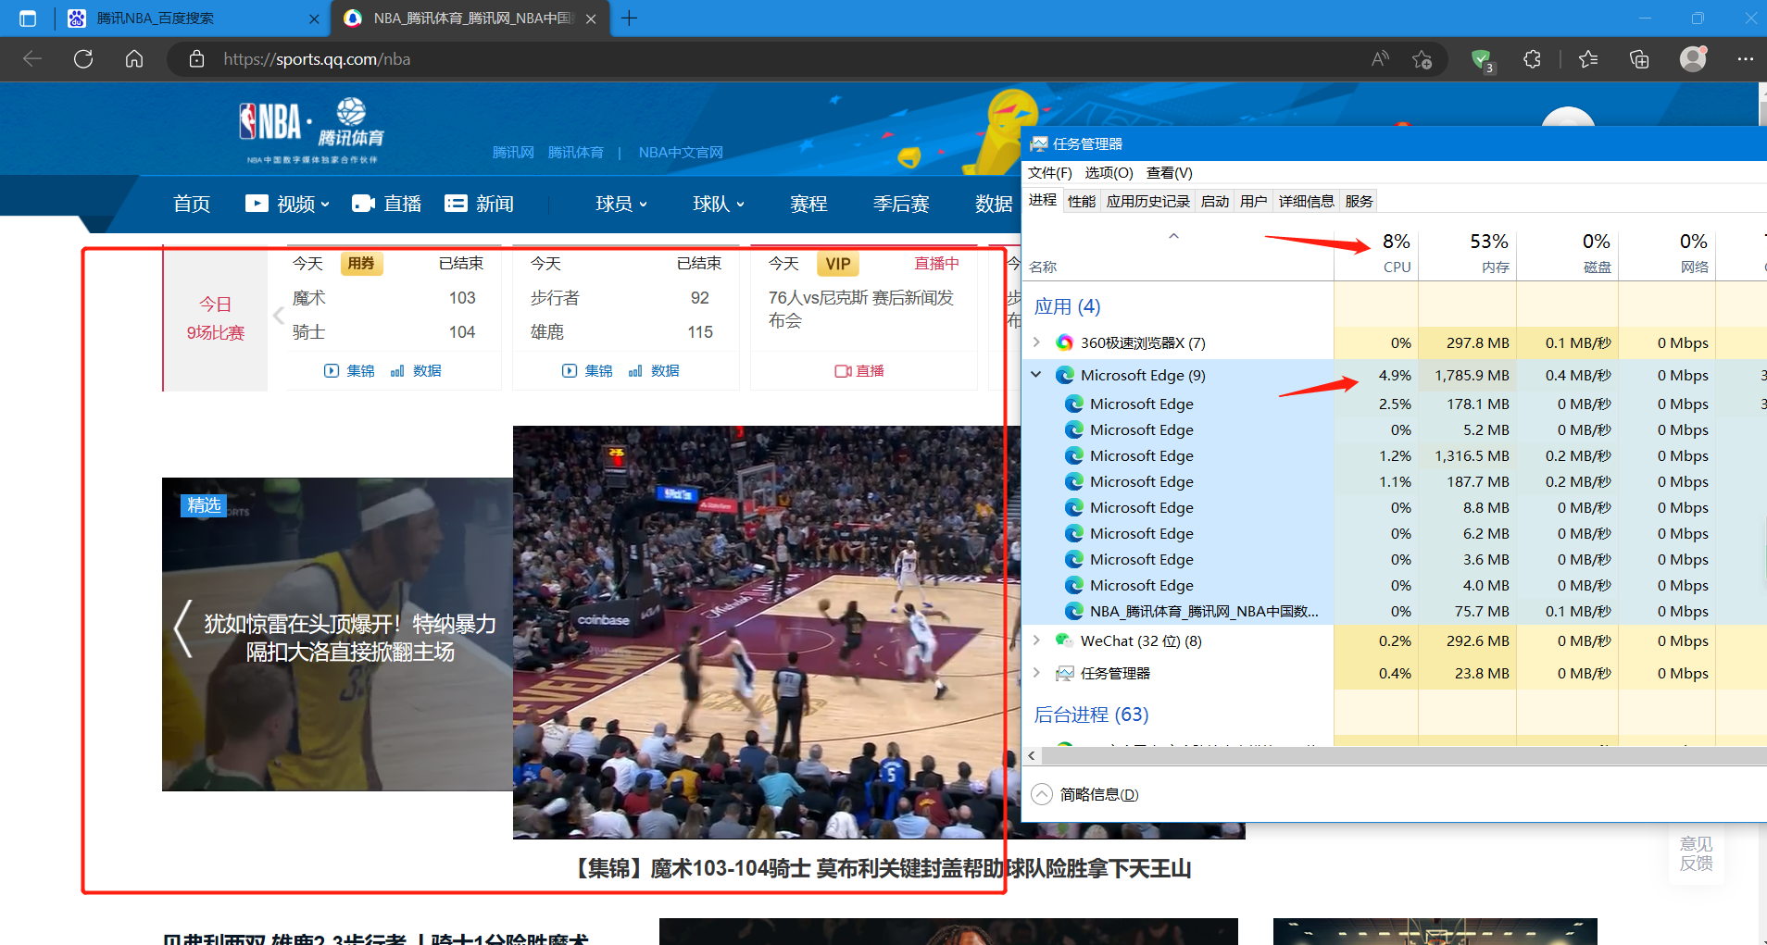Close the NBA_腾讯体育 tab
Viewport: 1767px width, 945px height.
coord(591,19)
